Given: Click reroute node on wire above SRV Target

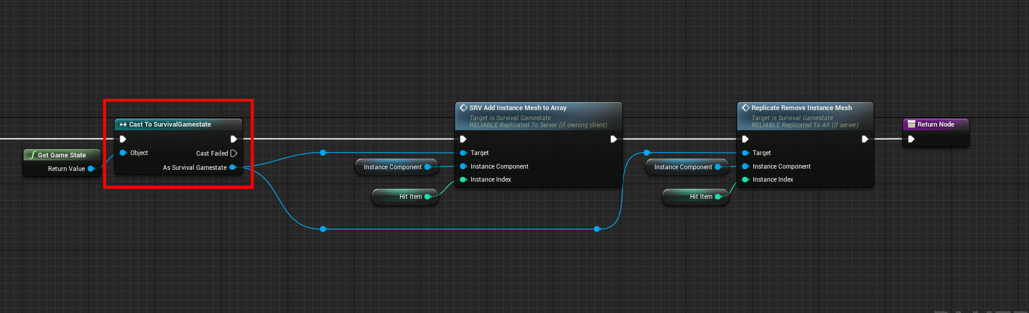Looking at the screenshot, I should pyautogui.click(x=323, y=153).
